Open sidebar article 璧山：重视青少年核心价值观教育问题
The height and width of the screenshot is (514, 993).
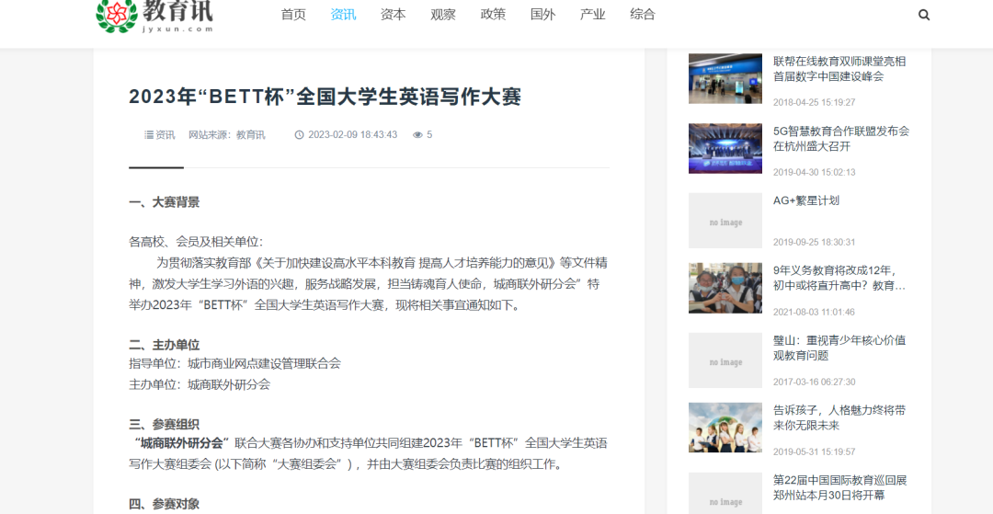click(x=839, y=348)
